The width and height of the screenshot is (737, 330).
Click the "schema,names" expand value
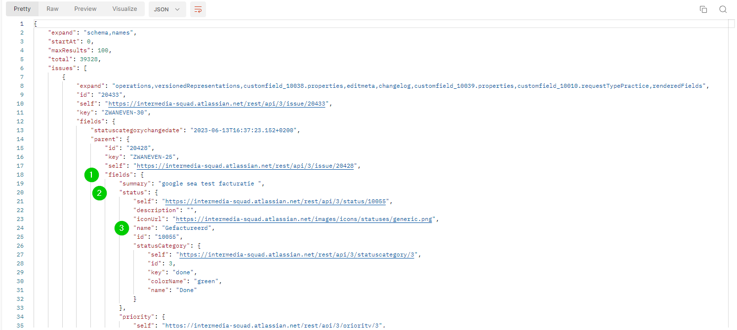pyautogui.click(x=108, y=33)
